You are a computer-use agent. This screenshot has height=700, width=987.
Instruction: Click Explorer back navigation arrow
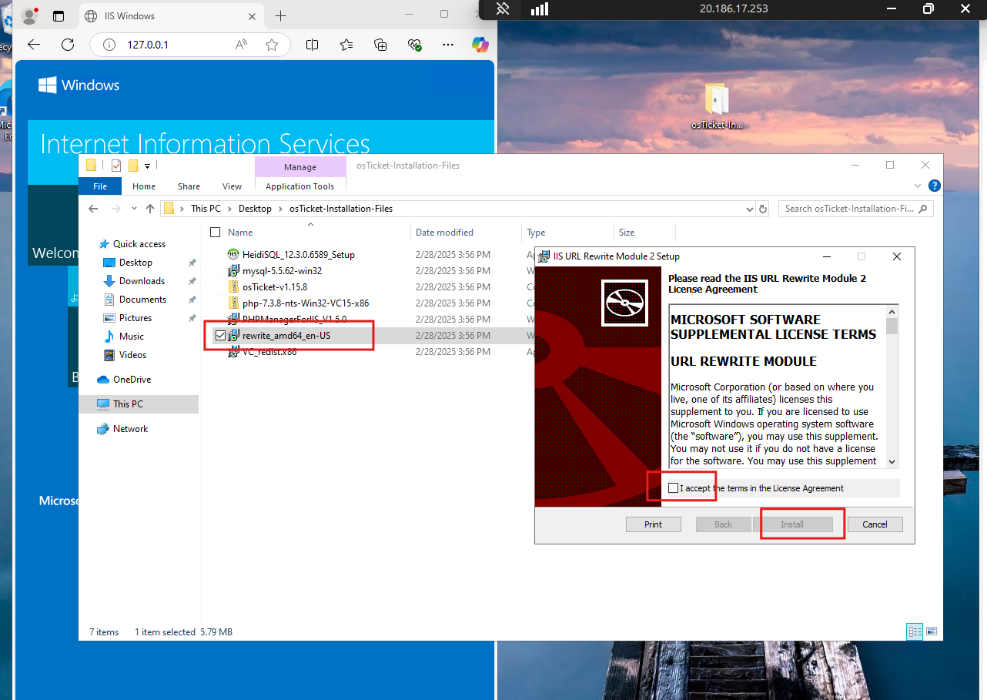(x=93, y=209)
